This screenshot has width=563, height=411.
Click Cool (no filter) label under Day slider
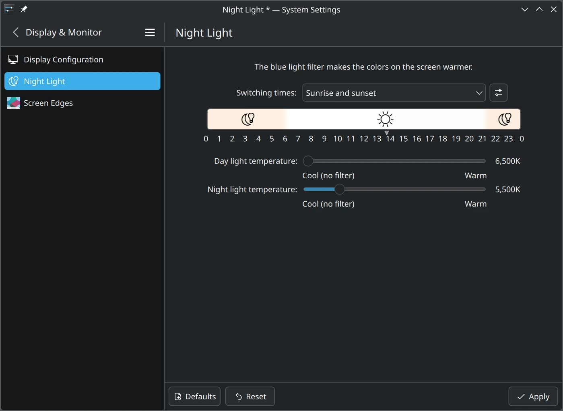point(328,176)
